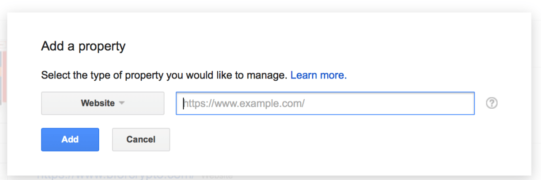Screen dimensions: 541x180
Task: Cancel adding a property
Action: pos(141,139)
